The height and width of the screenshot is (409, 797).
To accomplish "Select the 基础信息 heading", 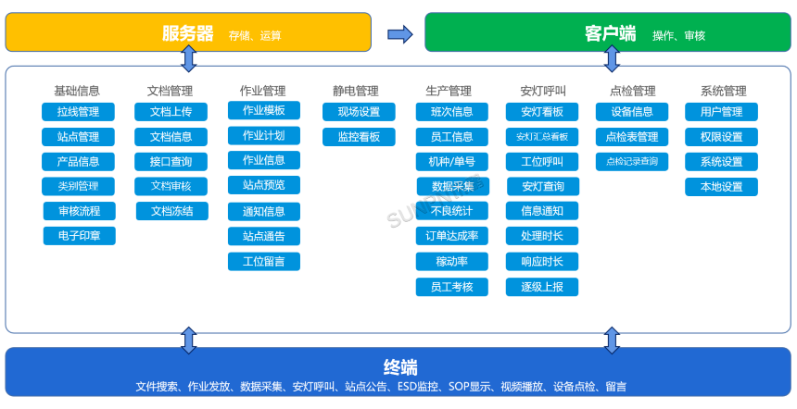I will 77,91.
